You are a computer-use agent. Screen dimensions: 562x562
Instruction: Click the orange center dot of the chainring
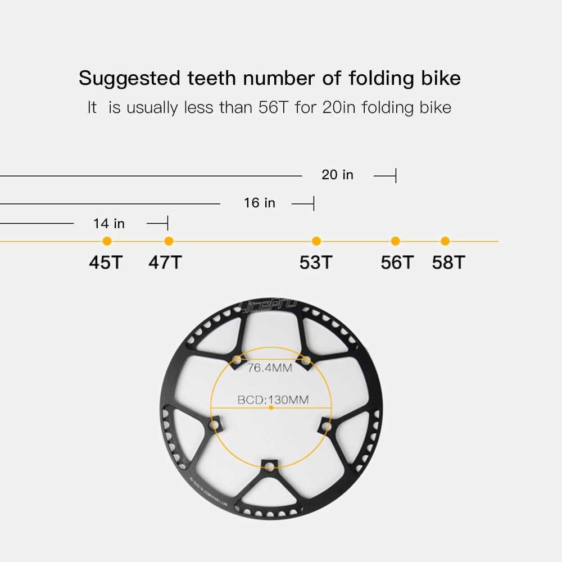[271, 407]
